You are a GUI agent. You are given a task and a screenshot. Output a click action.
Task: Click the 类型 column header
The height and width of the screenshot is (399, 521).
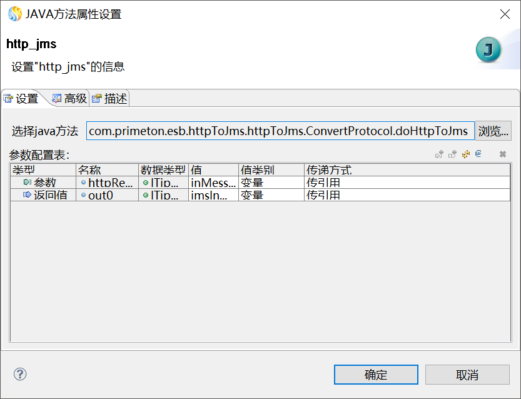click(x=43, y=169)
